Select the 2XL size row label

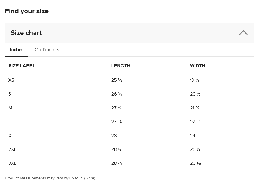(x=12, y=149)
